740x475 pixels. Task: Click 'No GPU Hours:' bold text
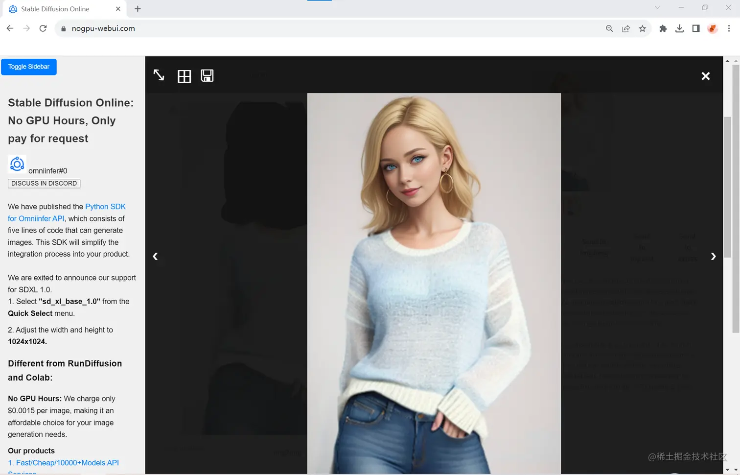click(x=35, y=399)
